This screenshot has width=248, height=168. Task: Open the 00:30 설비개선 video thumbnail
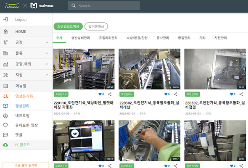coord(150,69)
